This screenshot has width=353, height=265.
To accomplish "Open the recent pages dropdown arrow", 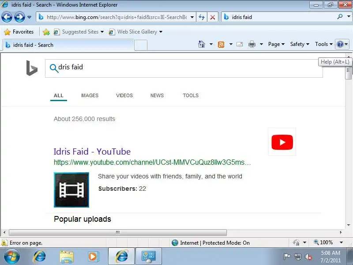I will tap(29, 17).
